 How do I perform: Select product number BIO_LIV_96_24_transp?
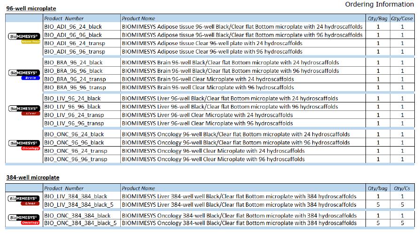[x=74, y=115]
